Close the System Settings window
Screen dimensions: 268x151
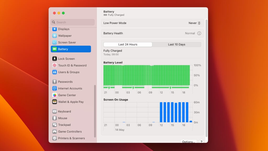click(x=54, y=13)
